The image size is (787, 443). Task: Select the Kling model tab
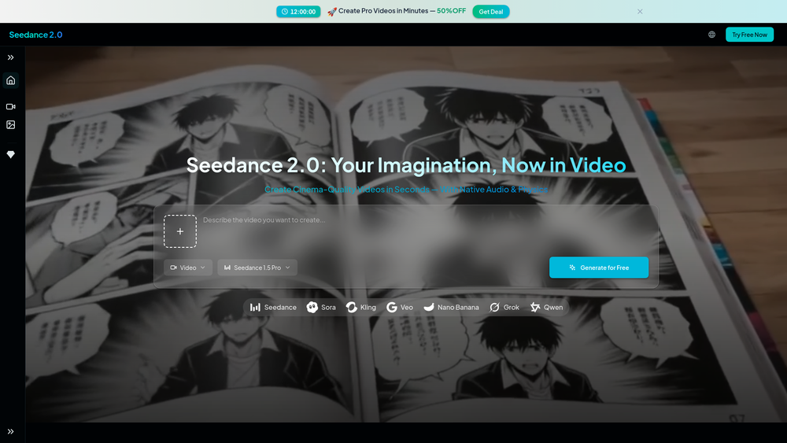361,307
